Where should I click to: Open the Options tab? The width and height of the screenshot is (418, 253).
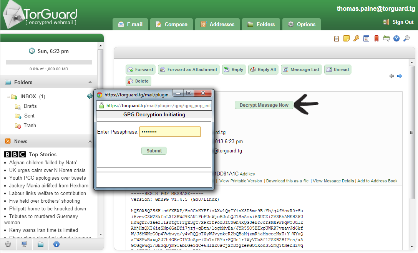point(302,24)
